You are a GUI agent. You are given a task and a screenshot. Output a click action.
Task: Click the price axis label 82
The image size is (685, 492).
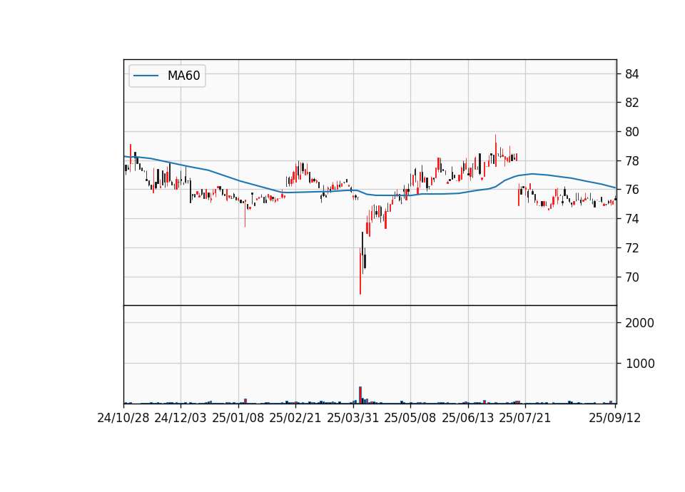(x=631, y=103)
